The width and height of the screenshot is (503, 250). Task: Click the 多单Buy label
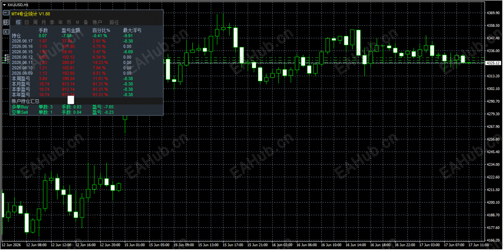coord(20,107)
